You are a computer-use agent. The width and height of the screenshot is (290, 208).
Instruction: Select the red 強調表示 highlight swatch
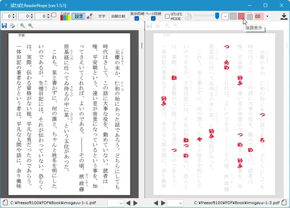(x=241, y=16)
